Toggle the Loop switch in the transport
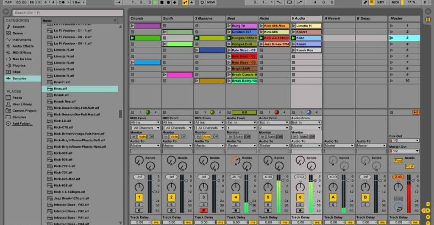This screenshot has height=225, width=434. (x=289, y=2)
